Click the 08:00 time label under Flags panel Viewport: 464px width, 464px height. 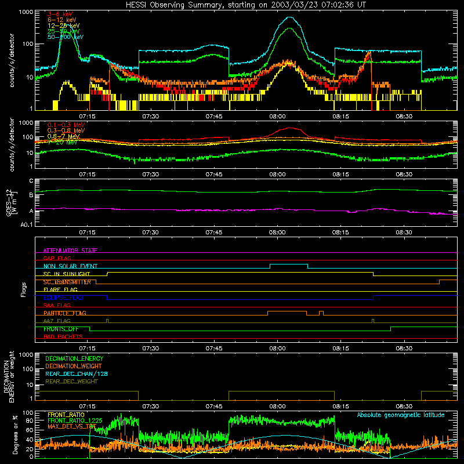pos(277,349)
